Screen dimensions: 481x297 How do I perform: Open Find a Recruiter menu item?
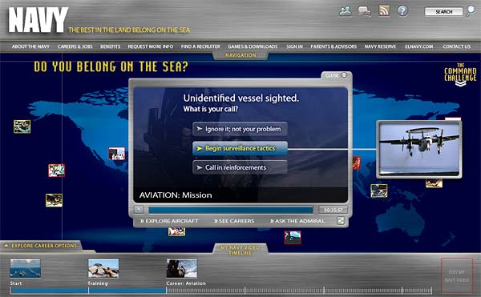tap(200, 46)
